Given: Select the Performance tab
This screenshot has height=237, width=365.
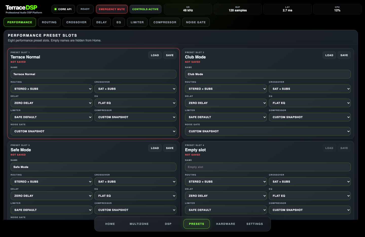Looking at the screenshot, I should (20, 22).
